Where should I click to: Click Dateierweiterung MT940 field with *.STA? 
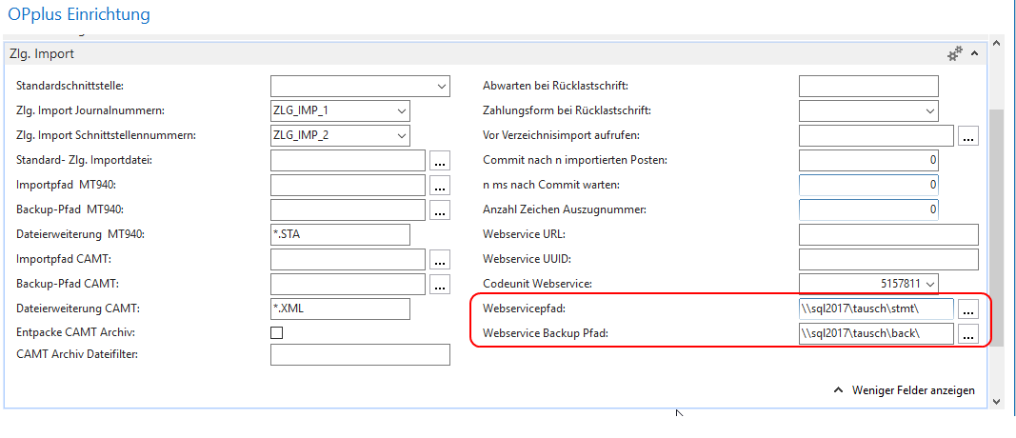click(x=340, y=234)
